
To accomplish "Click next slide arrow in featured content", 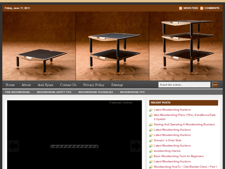I will 136,146.
